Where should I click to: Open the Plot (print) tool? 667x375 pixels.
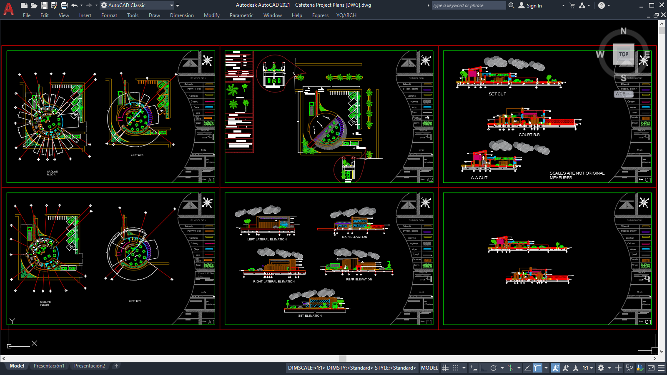[x=64, y=5]
